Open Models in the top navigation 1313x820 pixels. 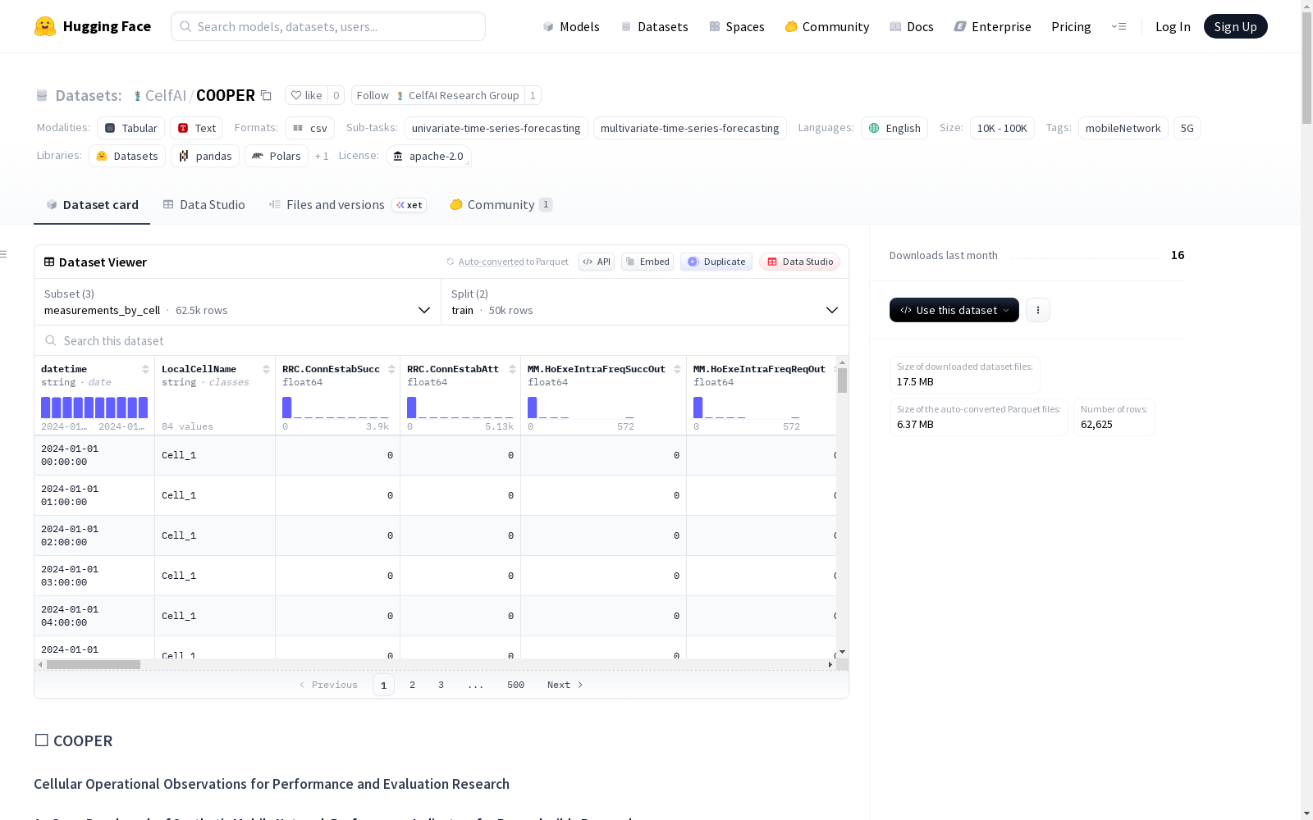click(x=571, y=26)
